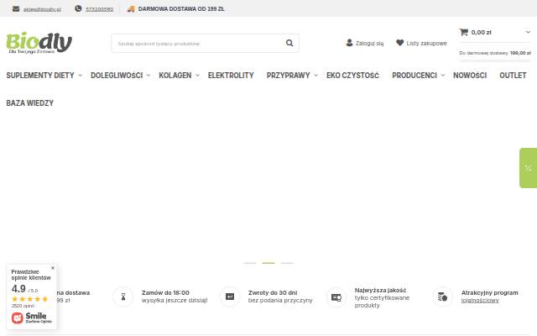Click the returns icon near Zwroty do 30 dni
This screenshot has width=537, height=336.
pyautogui.click(x=230, y=297)
